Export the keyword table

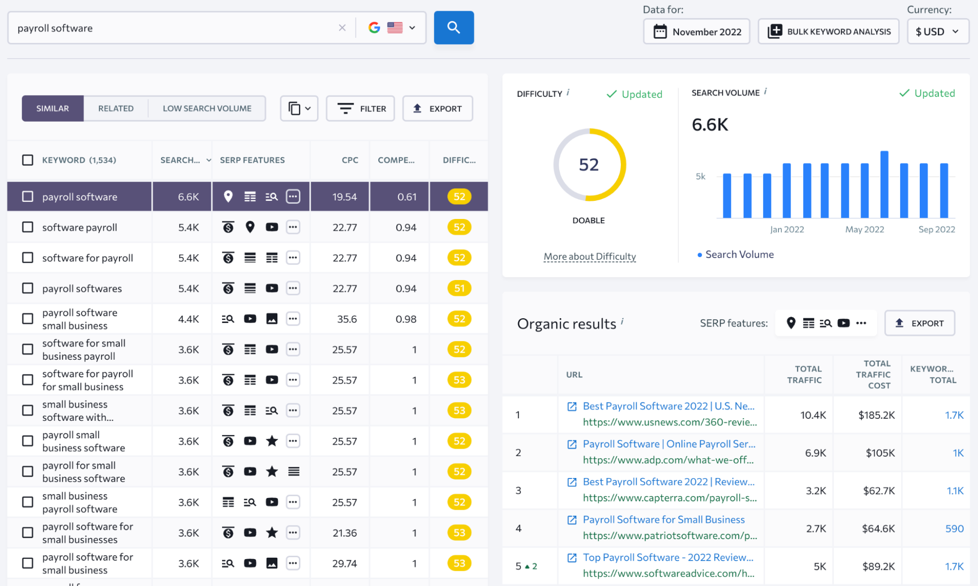click(437, 109)
